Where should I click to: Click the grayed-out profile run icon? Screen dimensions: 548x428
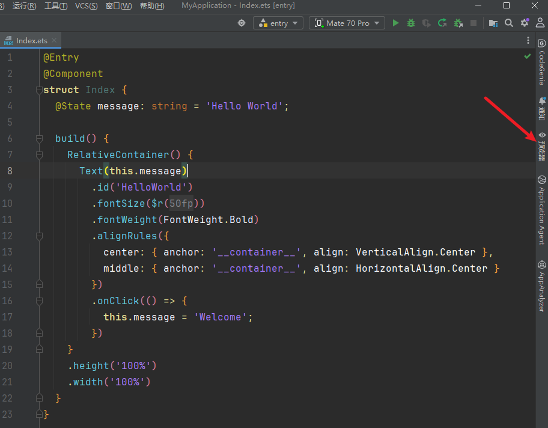427,23
